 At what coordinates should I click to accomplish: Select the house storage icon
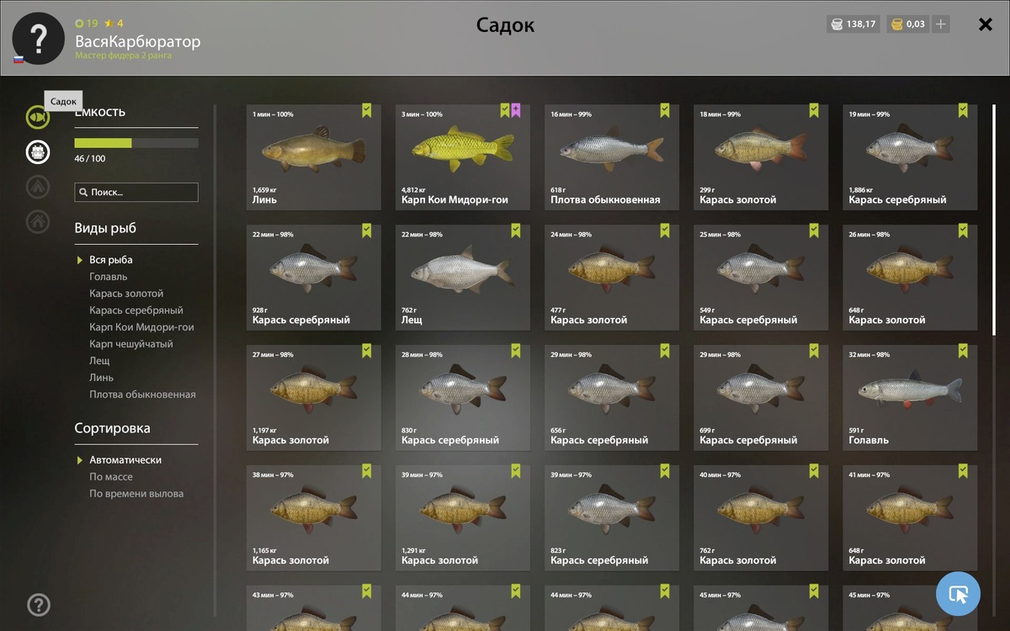[x=37, y=221]
